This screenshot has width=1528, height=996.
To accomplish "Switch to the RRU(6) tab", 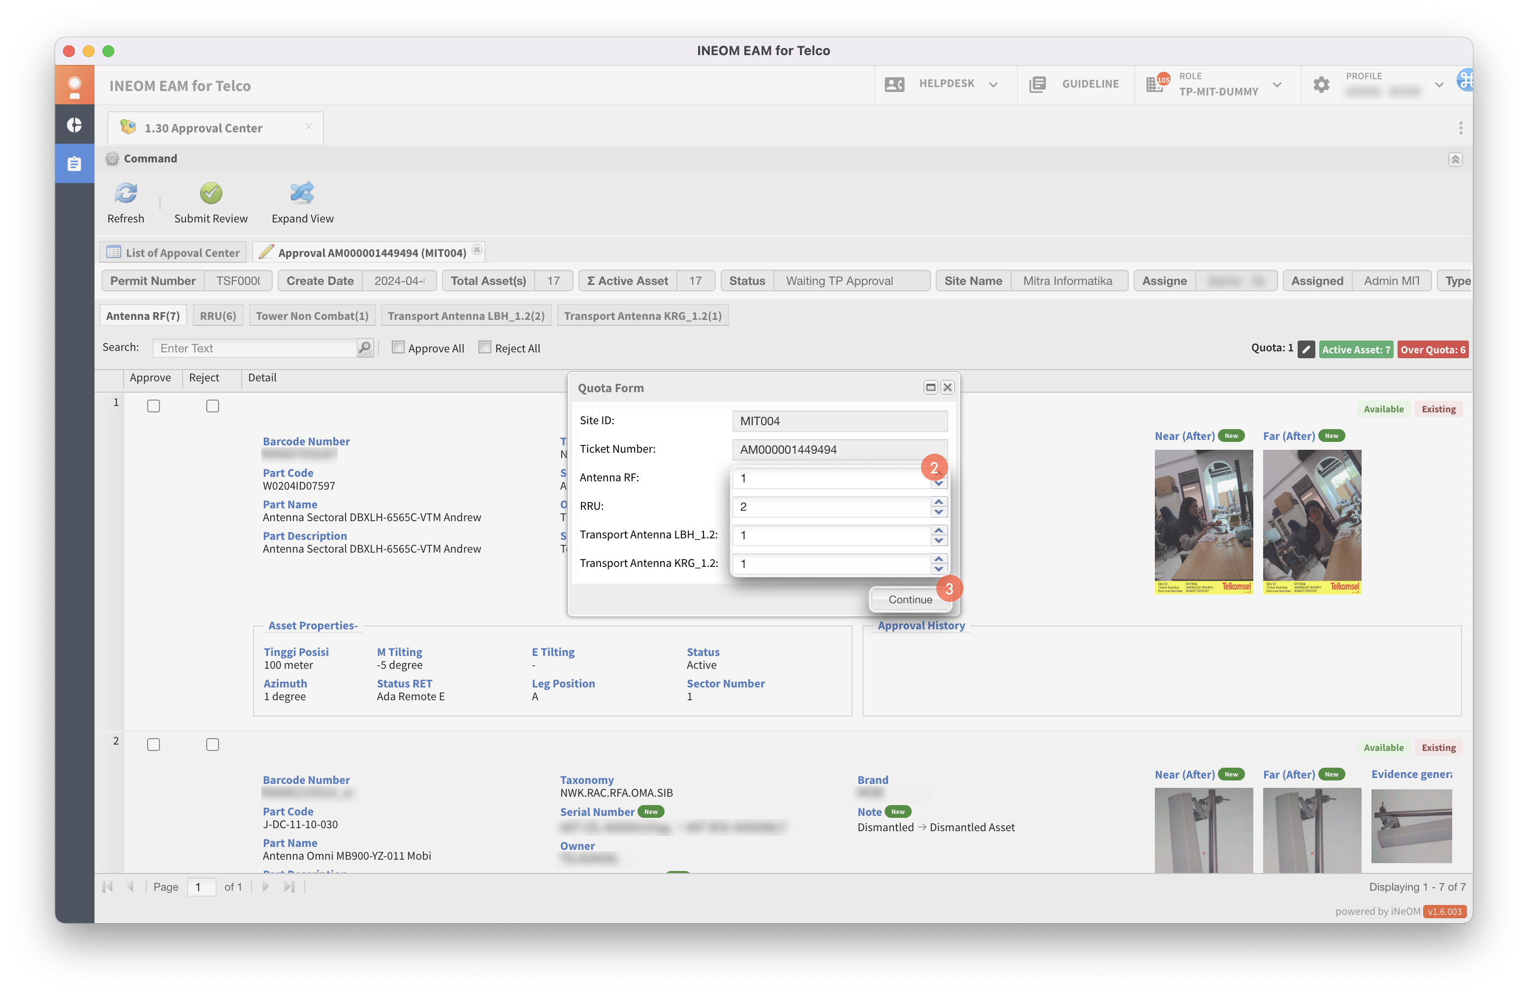I will coord(218,316).
